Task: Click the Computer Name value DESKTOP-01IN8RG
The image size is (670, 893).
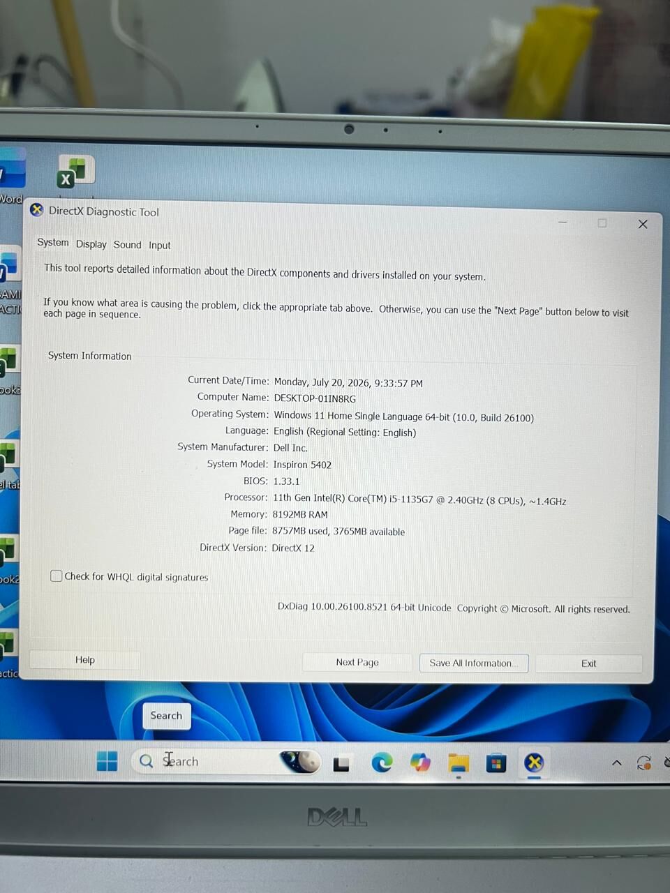Action: 315,398
